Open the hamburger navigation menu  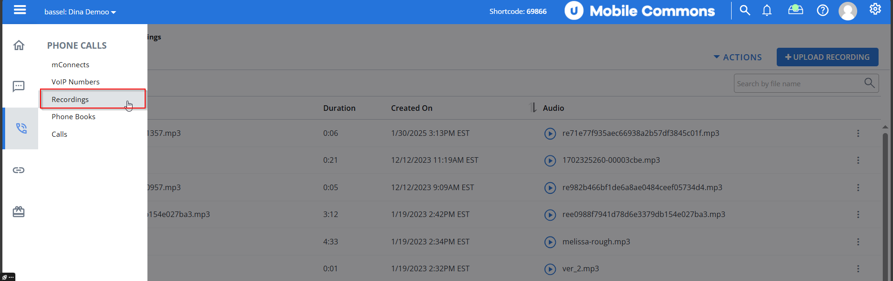[x=20, y=10]
